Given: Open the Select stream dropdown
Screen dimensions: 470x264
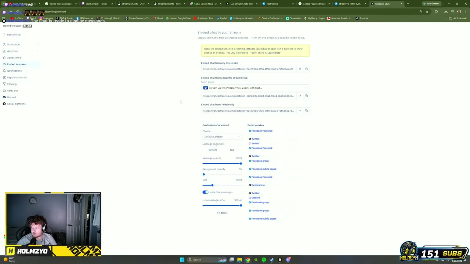Looking at the screenshot, I should coord(256,88).
